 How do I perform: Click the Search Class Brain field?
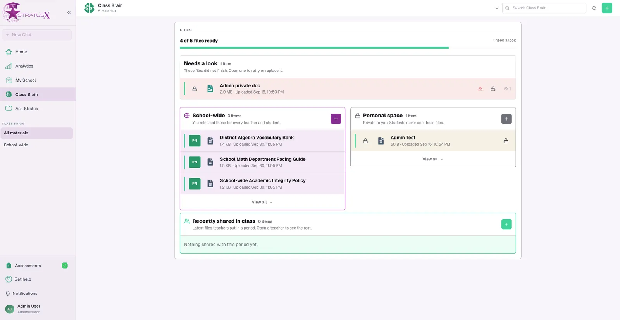click(x=544, y=8)
